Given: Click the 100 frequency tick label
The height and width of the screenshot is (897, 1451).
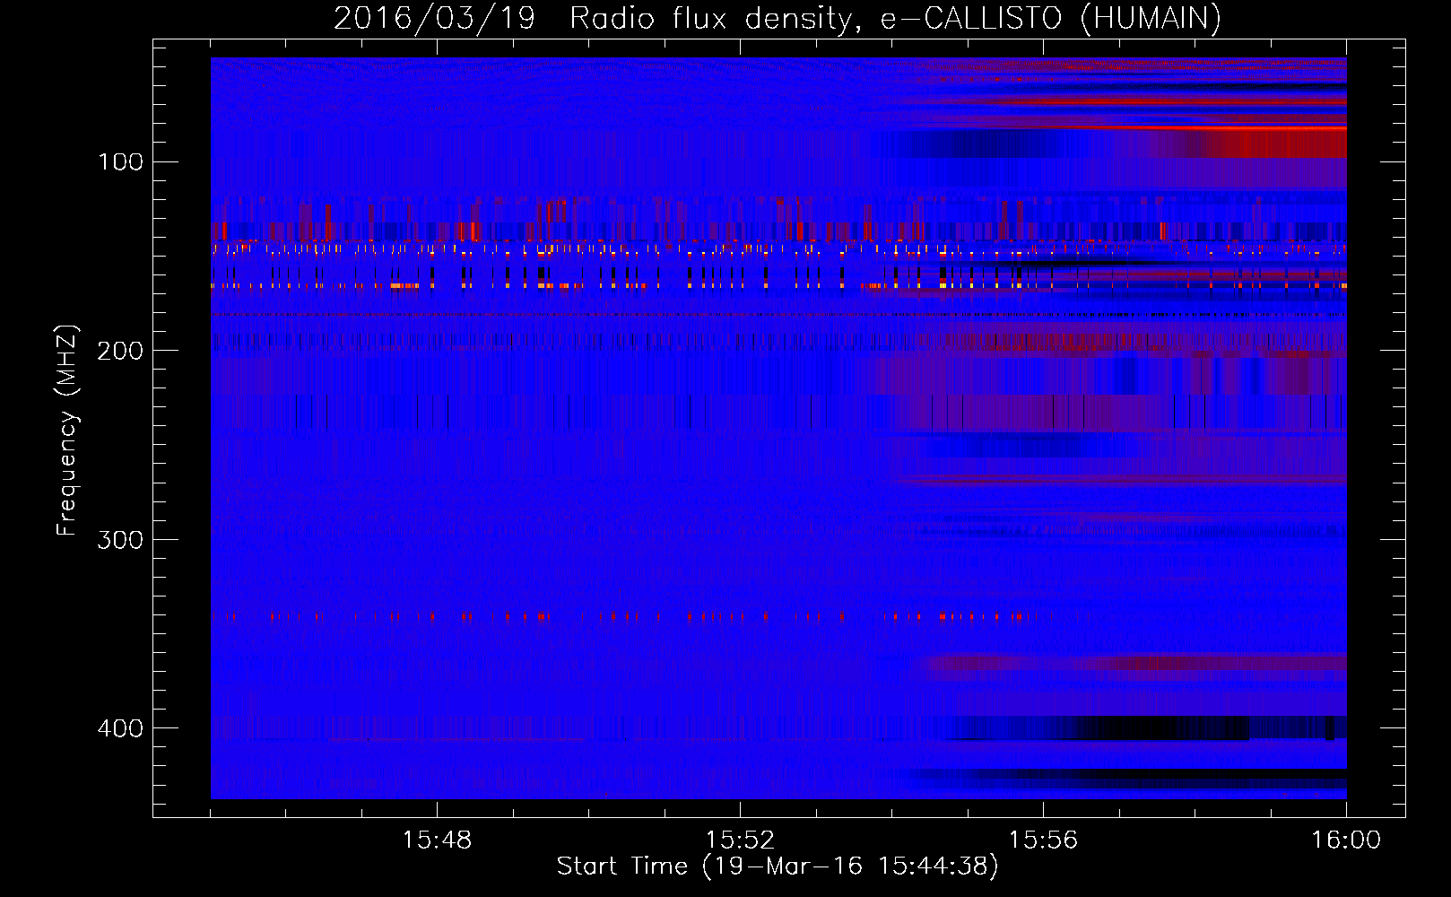Looking at the screenshot, I should (x=121, y=161).
